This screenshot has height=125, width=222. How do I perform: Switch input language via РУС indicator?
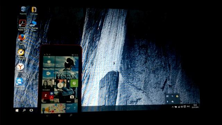[x=188, y=107]
